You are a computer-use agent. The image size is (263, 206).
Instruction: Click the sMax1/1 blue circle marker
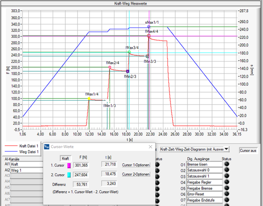(148, 26)
